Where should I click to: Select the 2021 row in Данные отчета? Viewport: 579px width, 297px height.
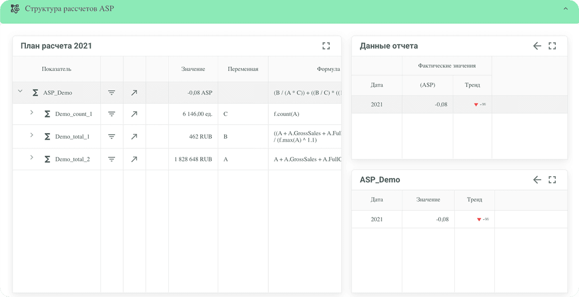(x=459, y=104)
